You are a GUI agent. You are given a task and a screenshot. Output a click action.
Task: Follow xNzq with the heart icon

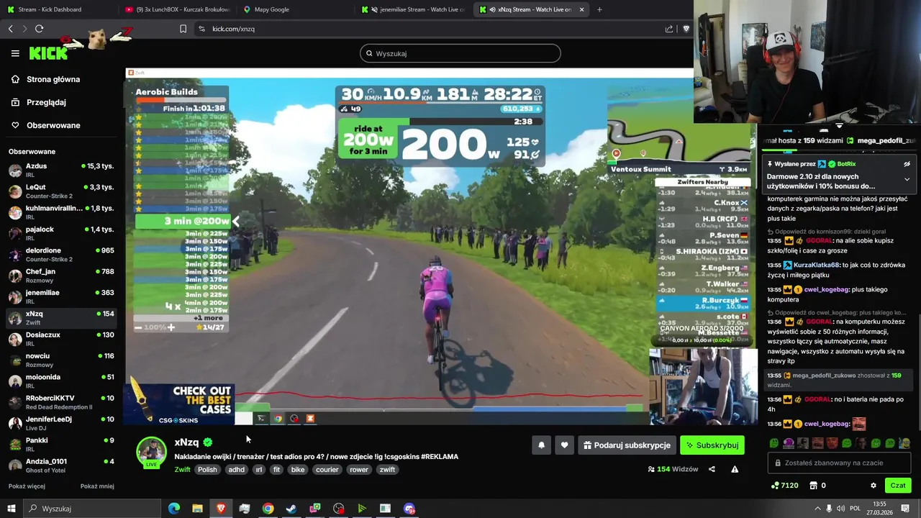tap(564, 445)
